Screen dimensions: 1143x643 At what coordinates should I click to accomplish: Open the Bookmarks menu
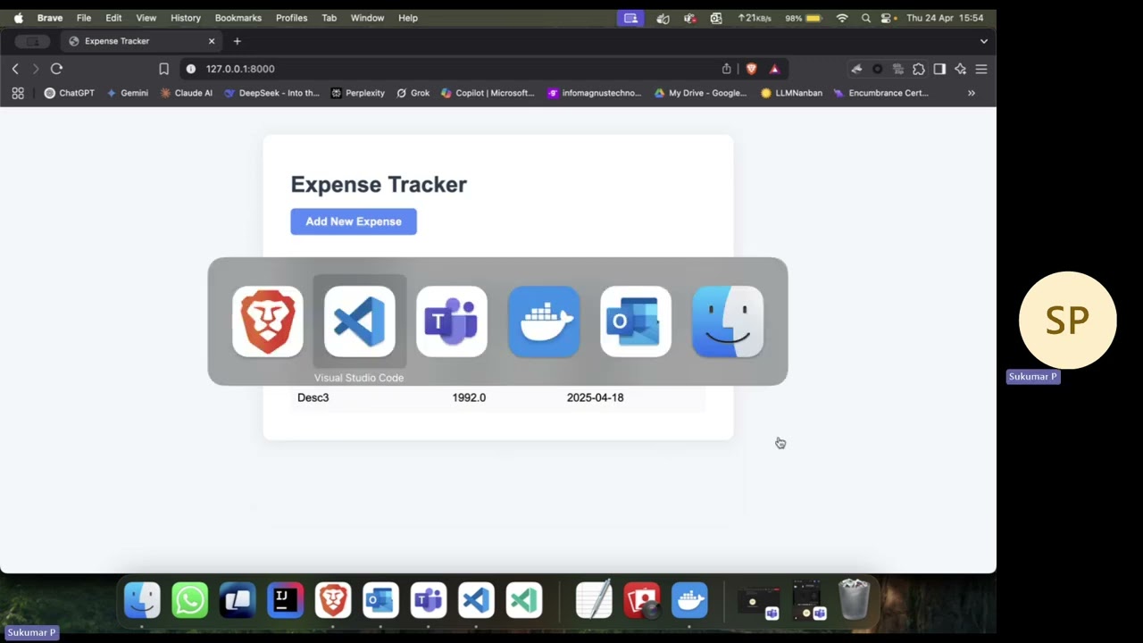(x=238, y=18)
